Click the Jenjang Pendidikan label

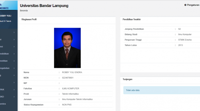(134, 29)
